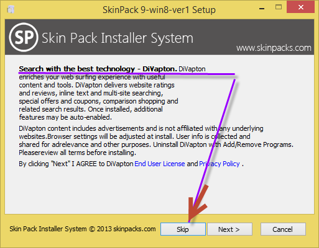Click the SP logo in the banner

(24, 37)
